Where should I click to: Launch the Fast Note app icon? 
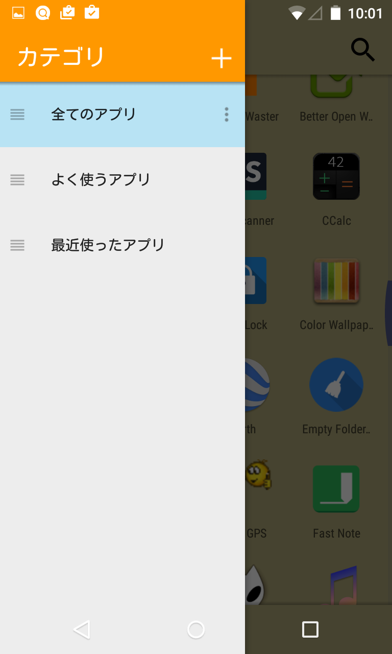point(336,489)
